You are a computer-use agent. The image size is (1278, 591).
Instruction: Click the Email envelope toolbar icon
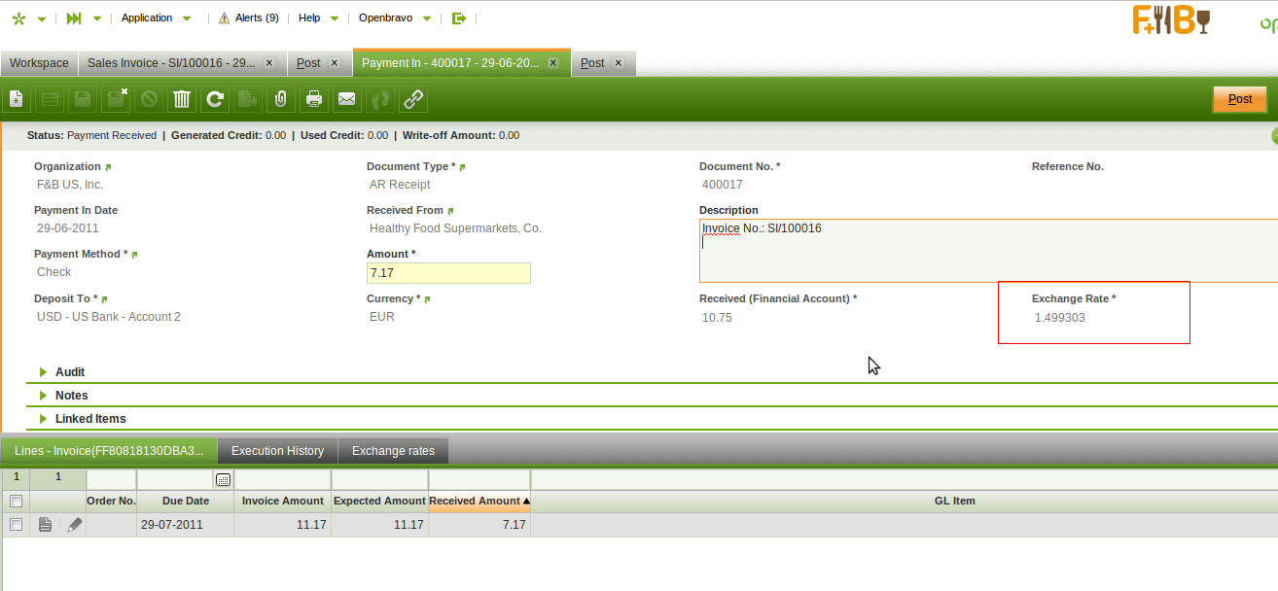(x=347, y=99)
